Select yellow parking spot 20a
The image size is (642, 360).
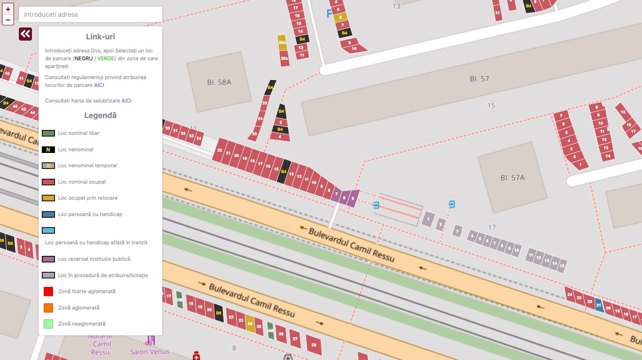(x=282, y=43)
